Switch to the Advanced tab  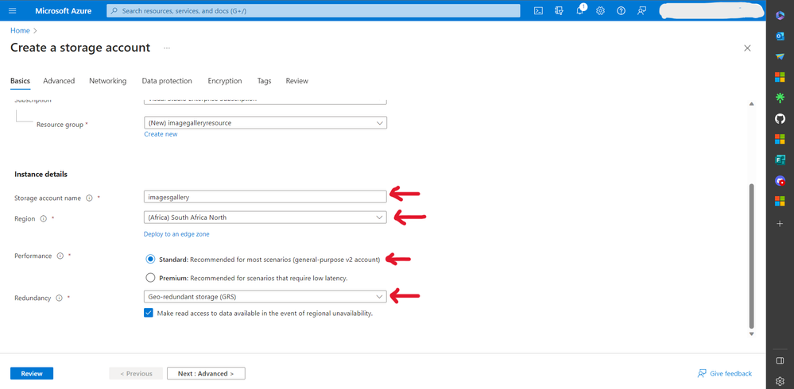[59, 81]
